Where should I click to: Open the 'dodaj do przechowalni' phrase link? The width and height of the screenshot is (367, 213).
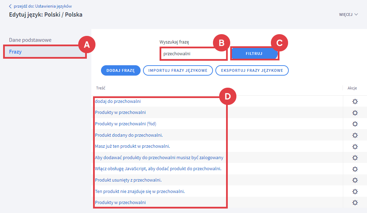(118, 101)
